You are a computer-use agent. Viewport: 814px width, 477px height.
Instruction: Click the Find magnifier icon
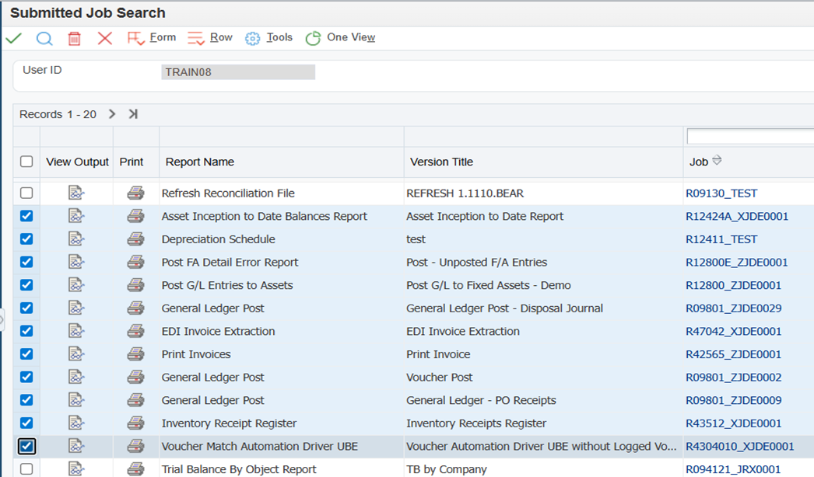click(44, 38)
